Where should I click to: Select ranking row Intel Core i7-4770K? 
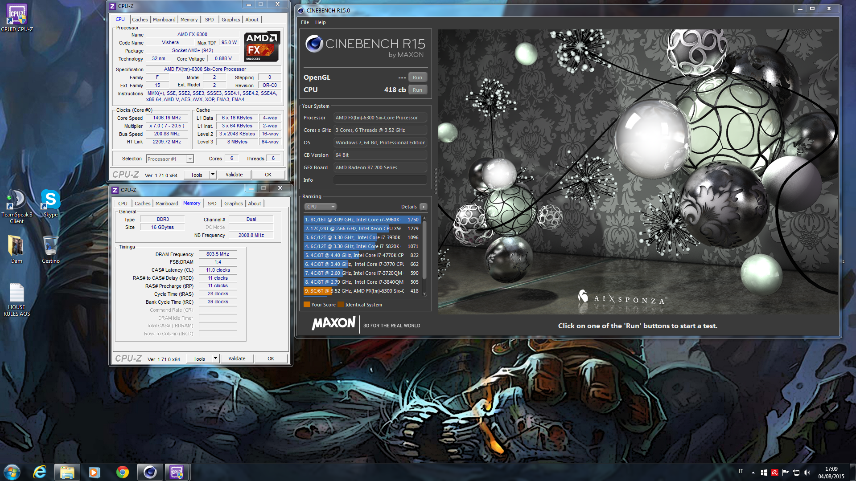point(362,255)
